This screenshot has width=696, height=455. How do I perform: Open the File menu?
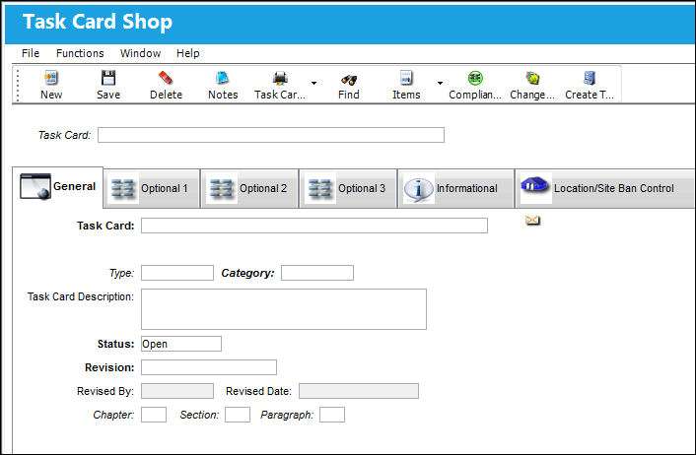click(x=31, y=53)
